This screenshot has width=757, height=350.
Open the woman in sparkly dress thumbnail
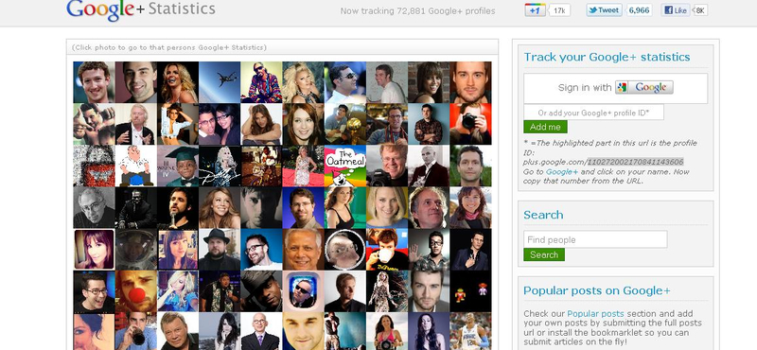pos(387,291)
